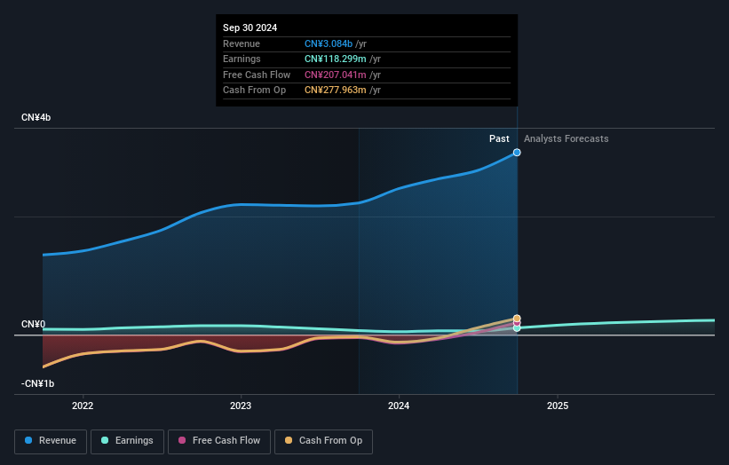Click the CN¥207.041m free cash flow value
The width and height of the screenshot is (729, 465).
pyautogui.click(x=336, y=75)
